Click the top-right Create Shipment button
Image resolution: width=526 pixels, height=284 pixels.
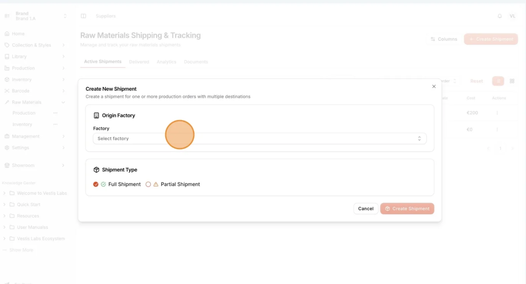[491, 39]
